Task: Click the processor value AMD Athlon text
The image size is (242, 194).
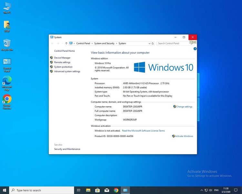Action: [146, 83]
